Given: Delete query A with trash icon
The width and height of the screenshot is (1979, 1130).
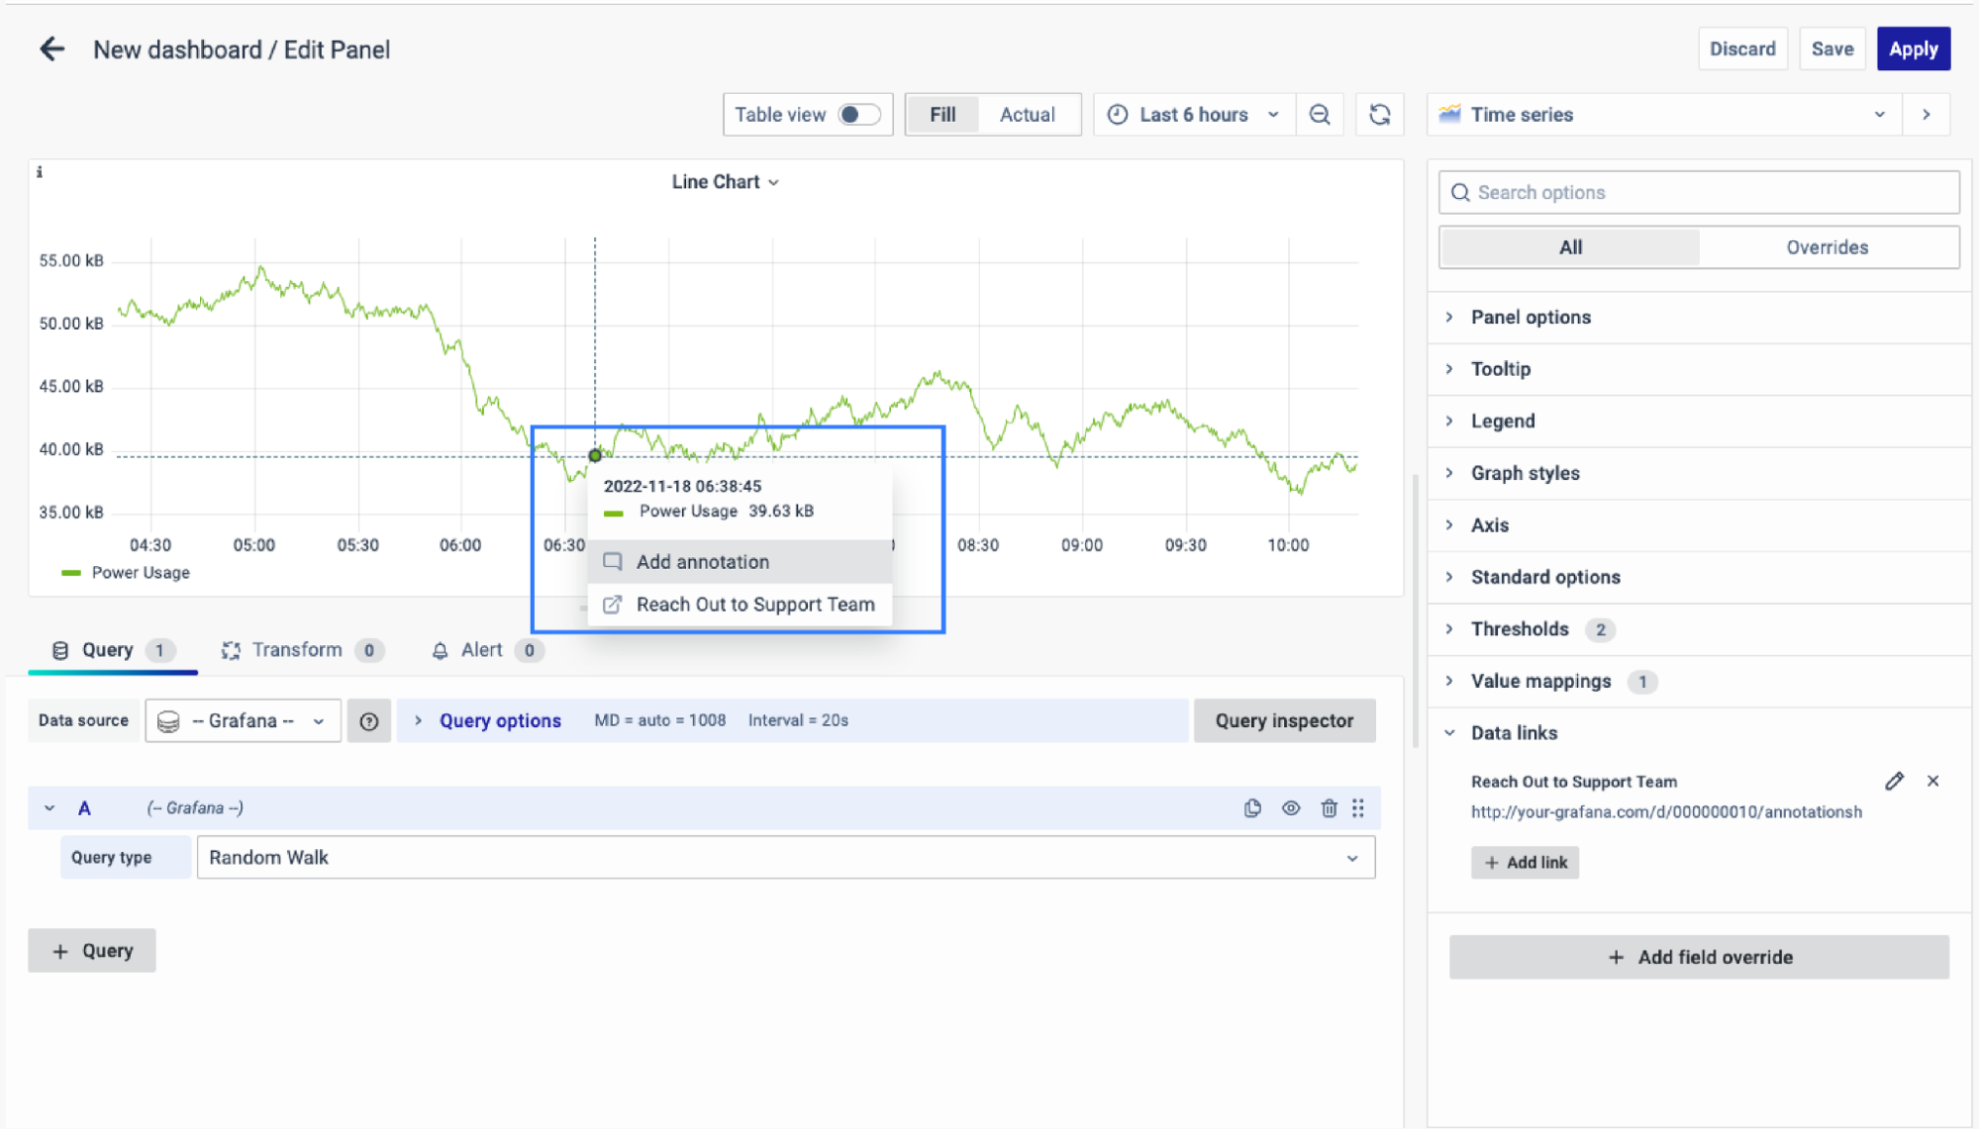Looking at the screenshot, I should pyautogui.click(x=1329, y=808).
